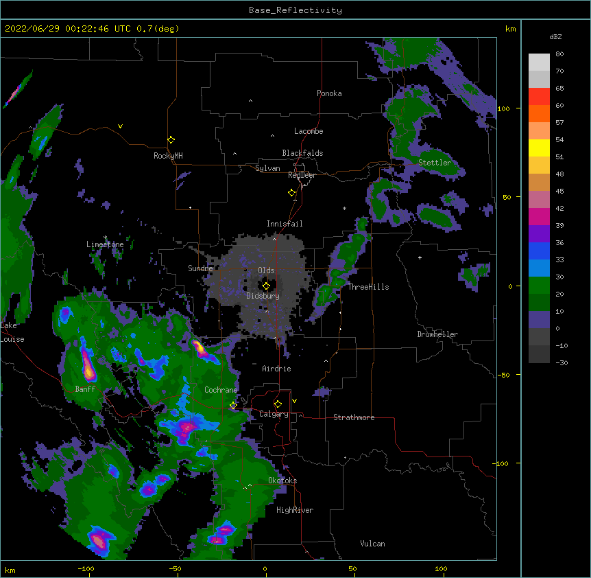
Task: Select the yellow diamond marker below Cochrane
Action: [233, 405]
